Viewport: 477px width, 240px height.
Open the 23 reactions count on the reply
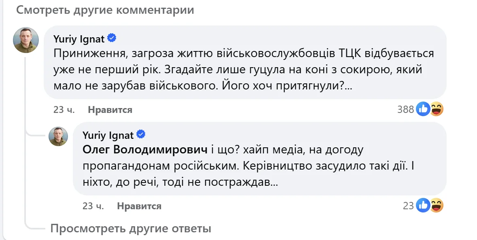tap(408, 206)
